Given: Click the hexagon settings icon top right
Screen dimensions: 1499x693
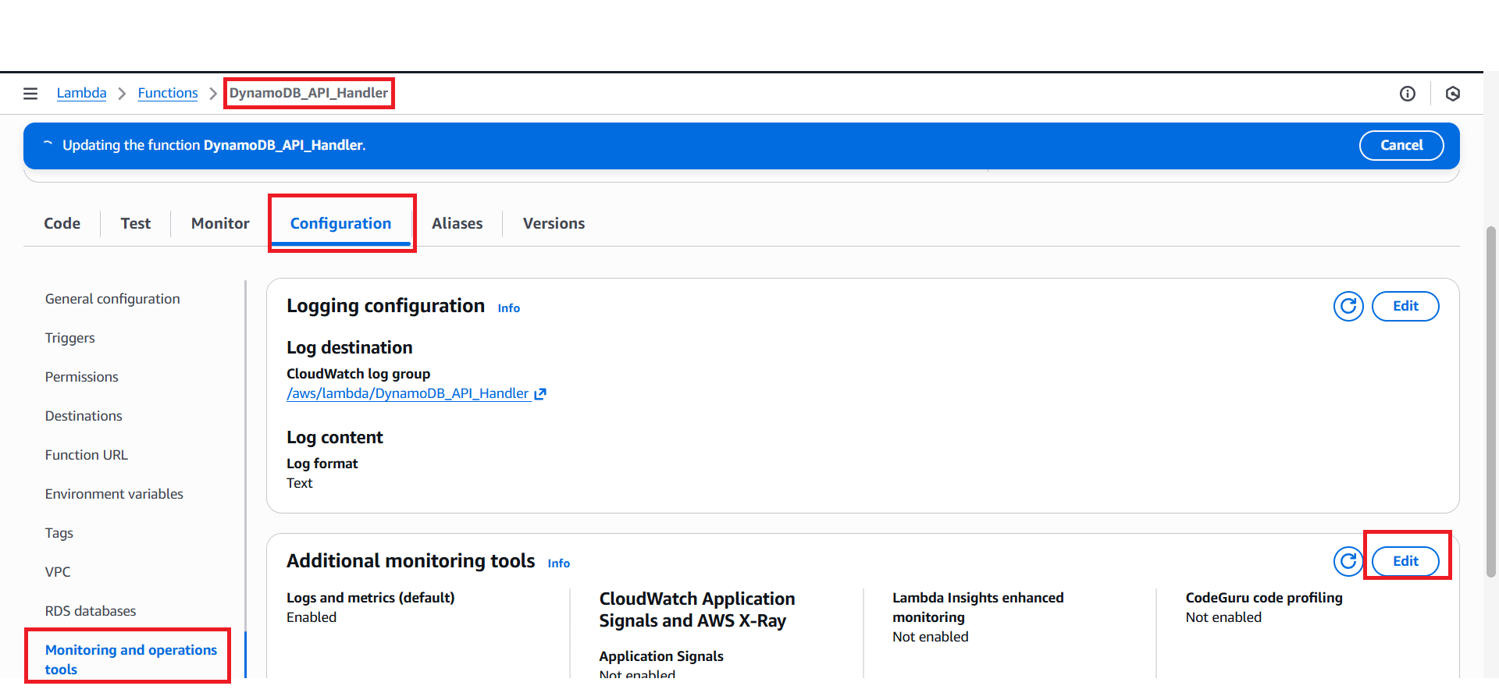Looking at the screenshot, I should coord(1452,94).
